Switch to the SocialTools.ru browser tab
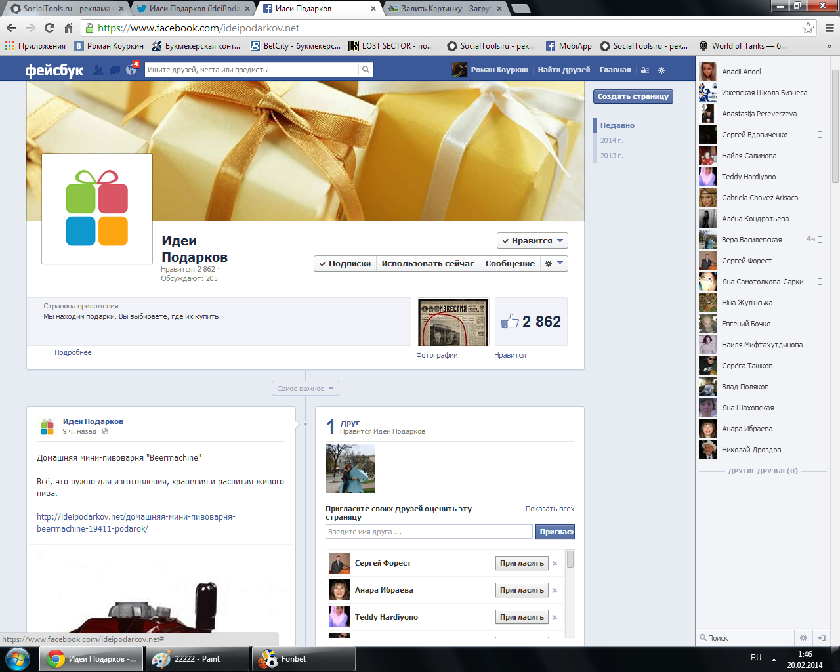This screenshot has height=672, width=840. coord(64,9)
